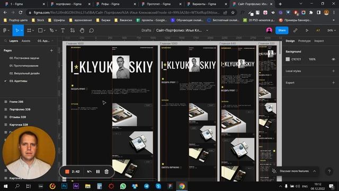Reload the browser page
This screenshot has width=339, height=191.
pos(21,13)
